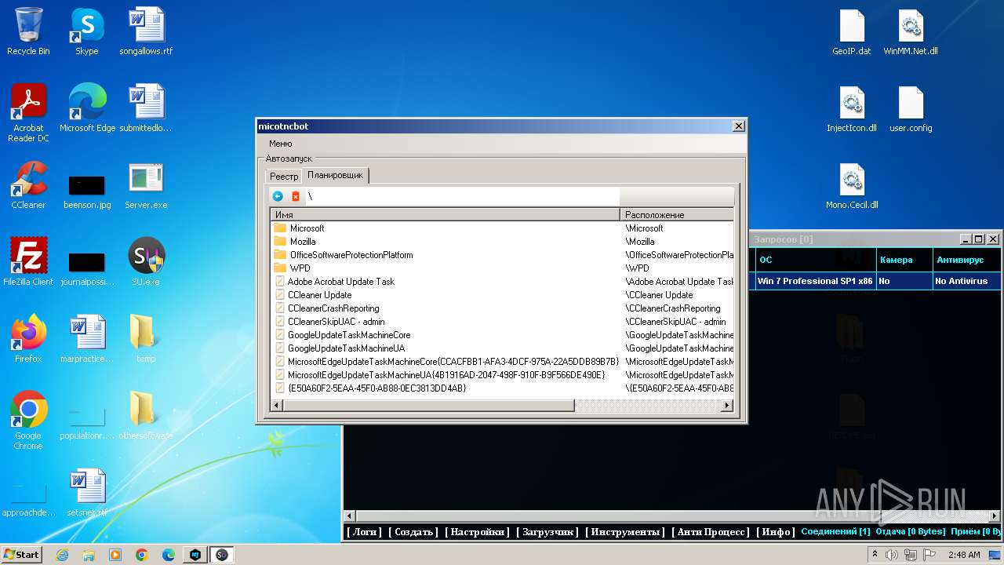Select MicrosoftEdgeUpdateTaskMachineUA task row
The image size is (1004, 565).
[446, 375]
